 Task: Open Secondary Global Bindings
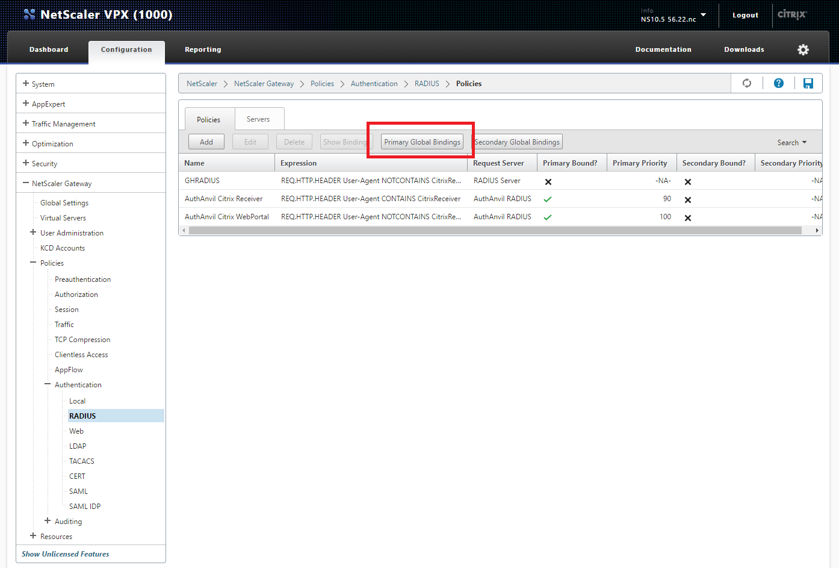(x=517, y=142)
